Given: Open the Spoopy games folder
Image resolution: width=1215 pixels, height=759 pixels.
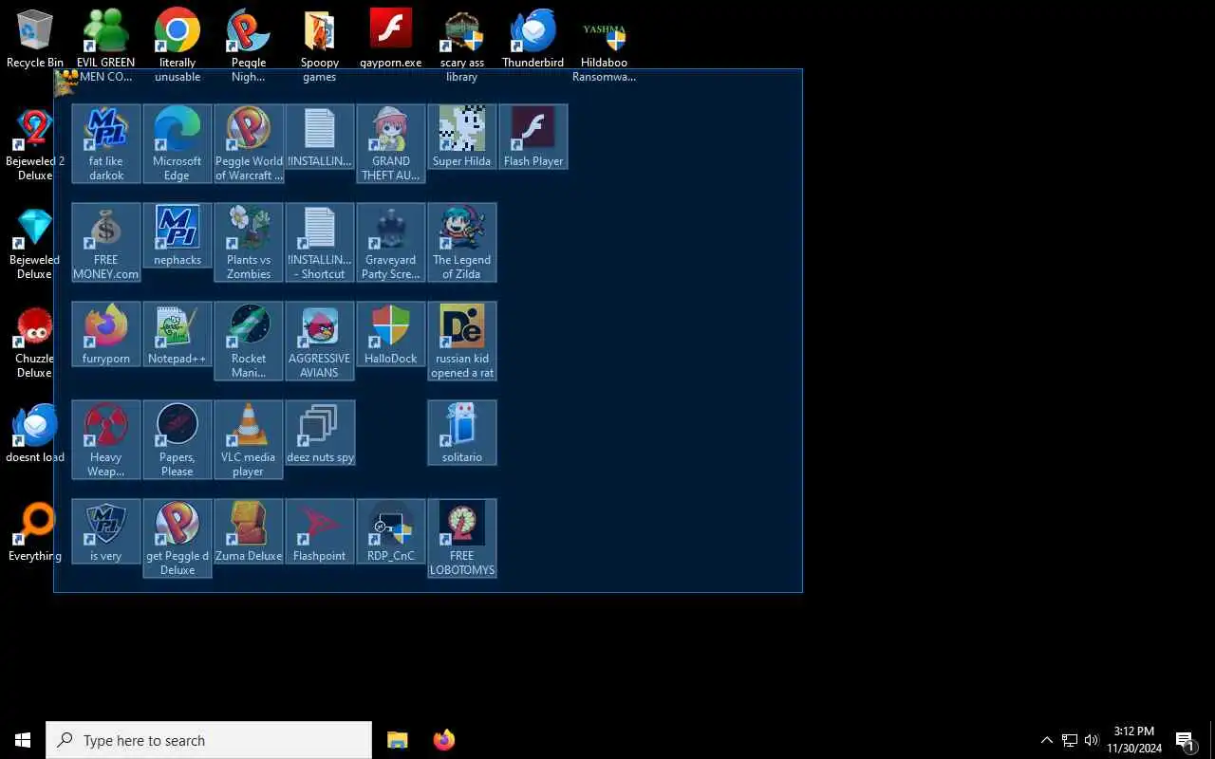Looking at the screenshot, I should pos(320,46).
